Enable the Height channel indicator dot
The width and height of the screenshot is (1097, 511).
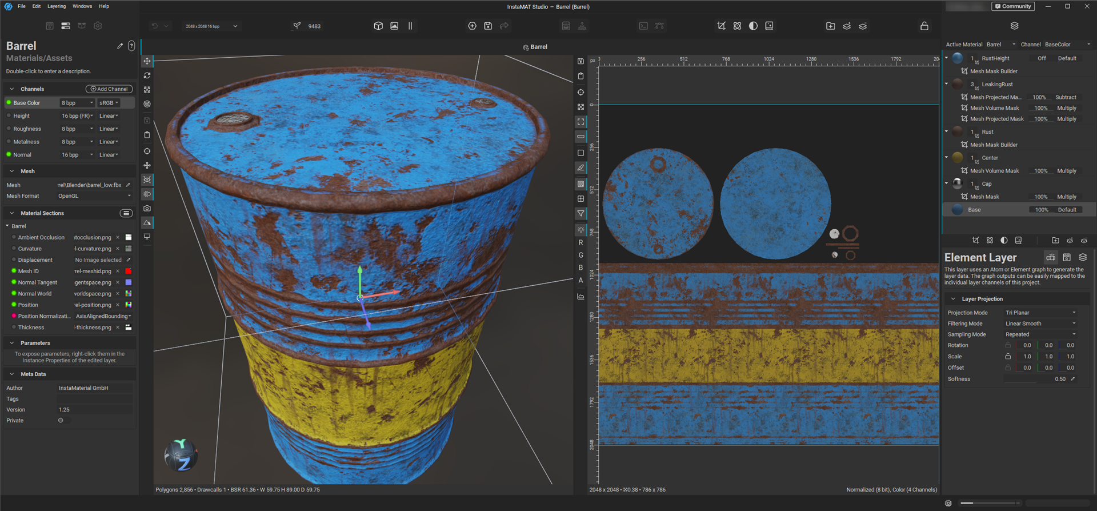click(x=9, y=116)
